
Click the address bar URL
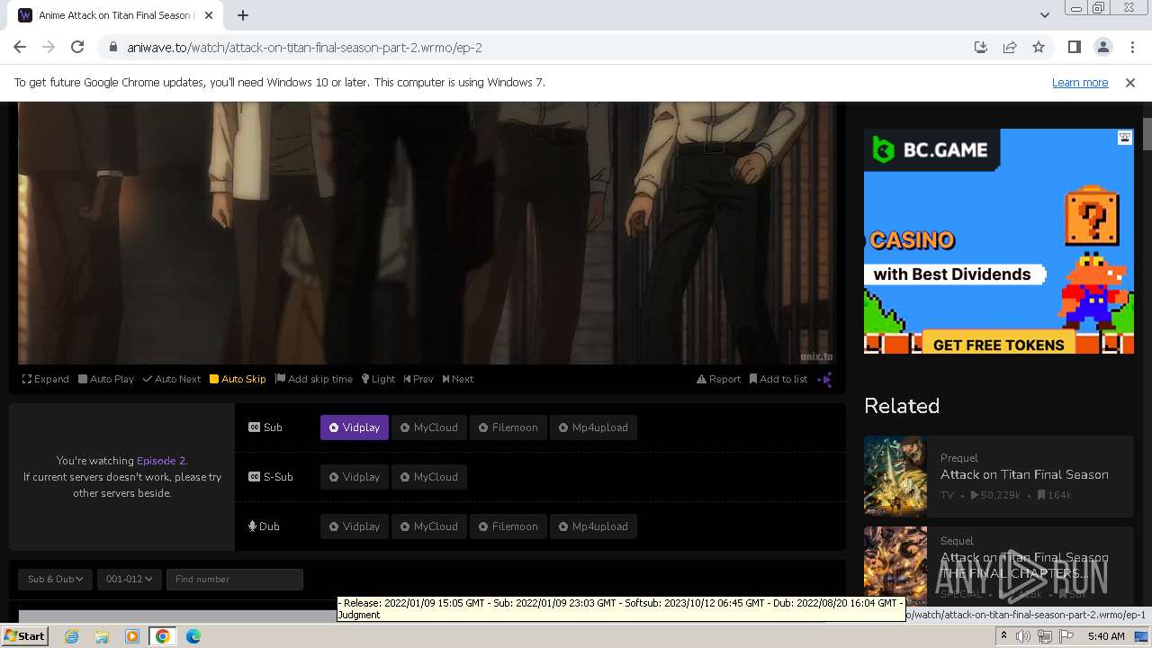point(304,47)
